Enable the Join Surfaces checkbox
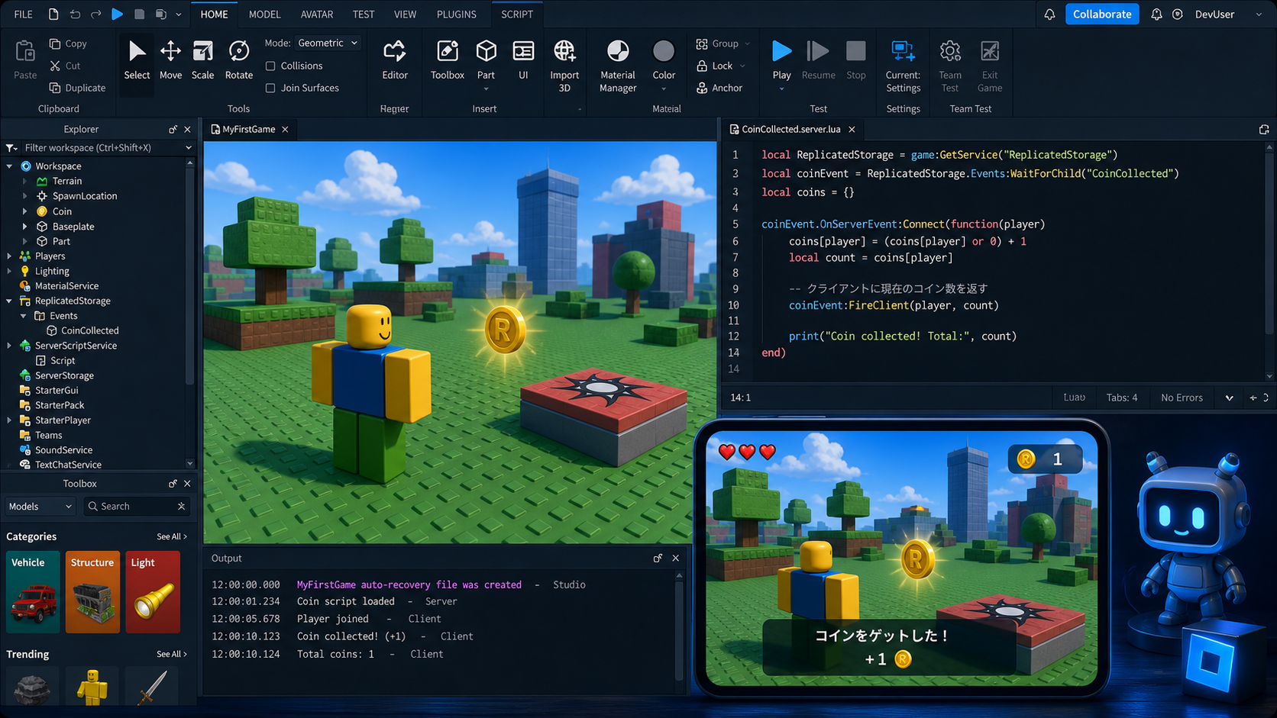Screen dimensions: 1277x718 point(270,89)
